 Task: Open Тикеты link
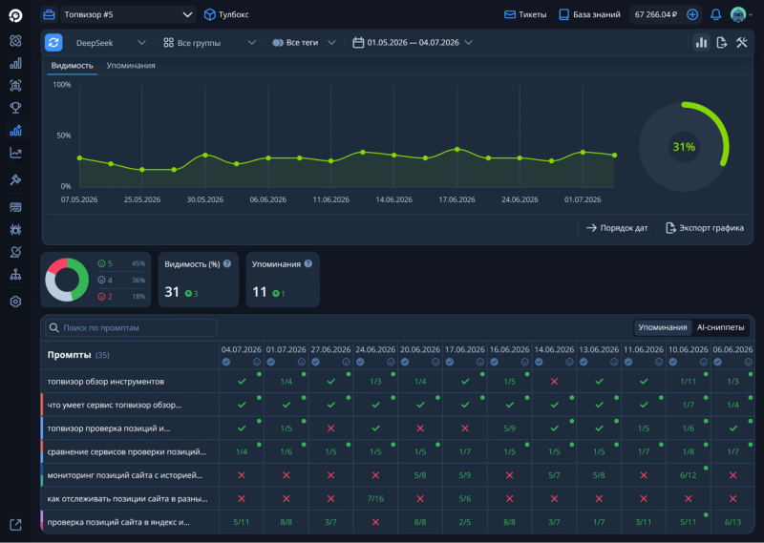525,14
